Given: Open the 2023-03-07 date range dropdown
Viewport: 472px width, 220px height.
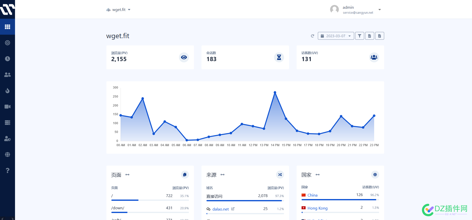Looking at the screenshot, I should pyautogui.click(x=336, y=36).
